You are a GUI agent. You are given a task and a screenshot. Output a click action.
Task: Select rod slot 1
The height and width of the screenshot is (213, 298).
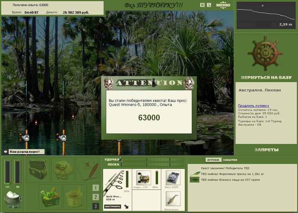tap(96, 188)
